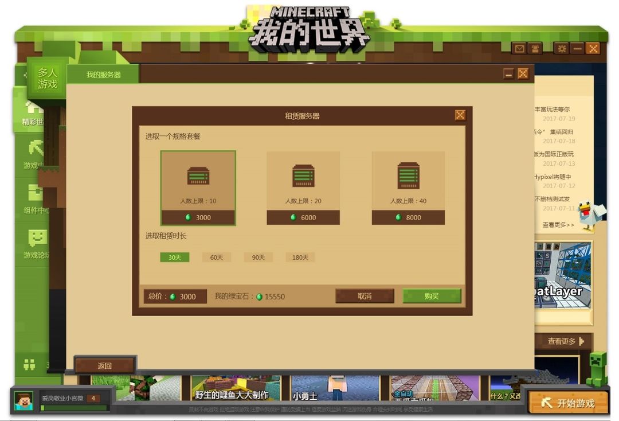Click the 我的绿宝石 15550 balance text

click(249, 296)
